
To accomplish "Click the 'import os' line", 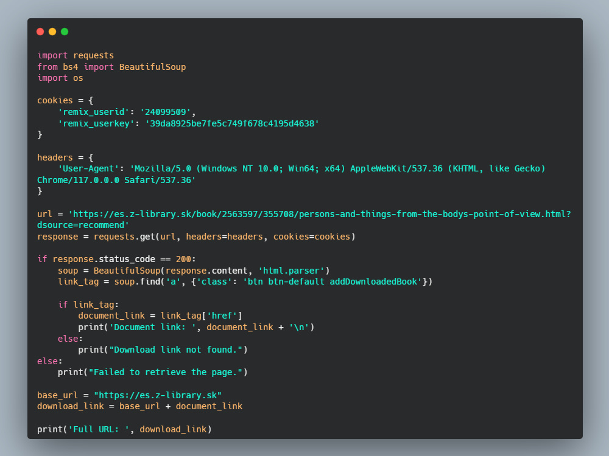I will point(60,78).
